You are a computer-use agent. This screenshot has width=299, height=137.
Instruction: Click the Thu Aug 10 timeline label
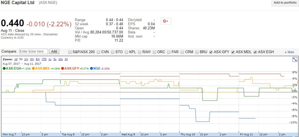(x=187, y=135)
